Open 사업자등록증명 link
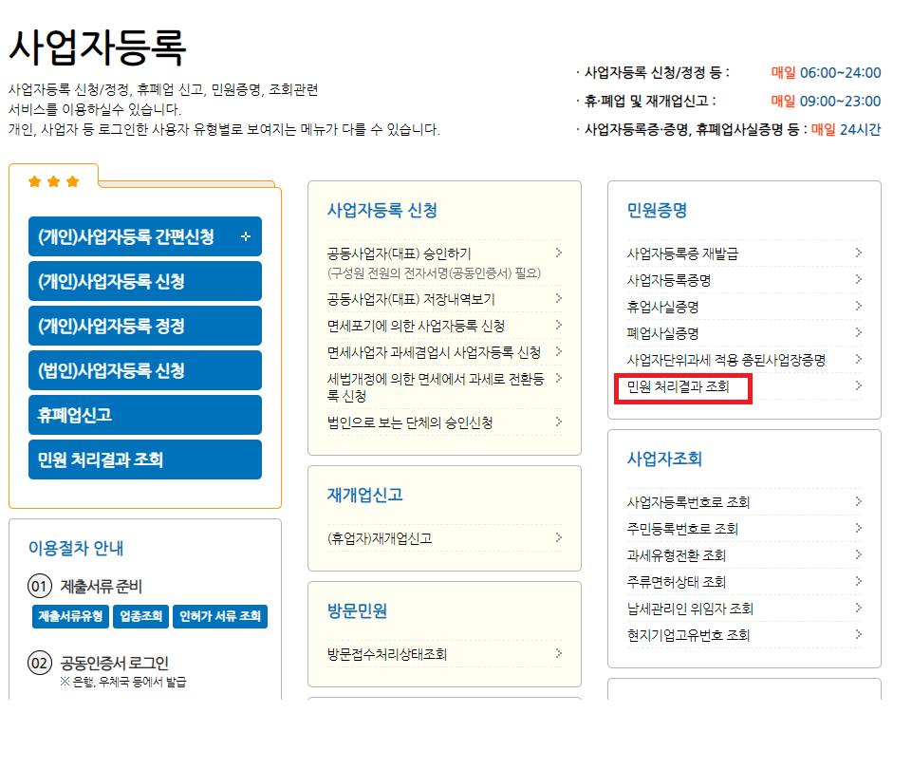The width and height of the screenshot is (912, 769). coord(669,280)
